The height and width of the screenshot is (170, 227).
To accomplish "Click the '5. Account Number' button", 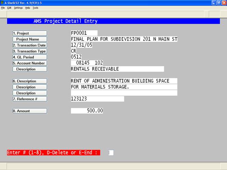I will 30,63.
